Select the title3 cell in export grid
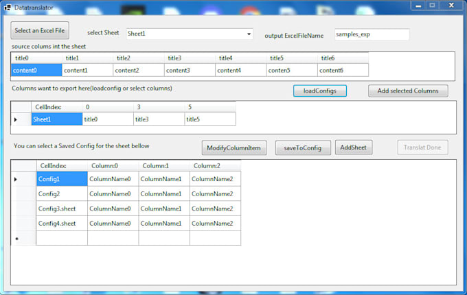 pyautogui.click(x=159, y=119)
